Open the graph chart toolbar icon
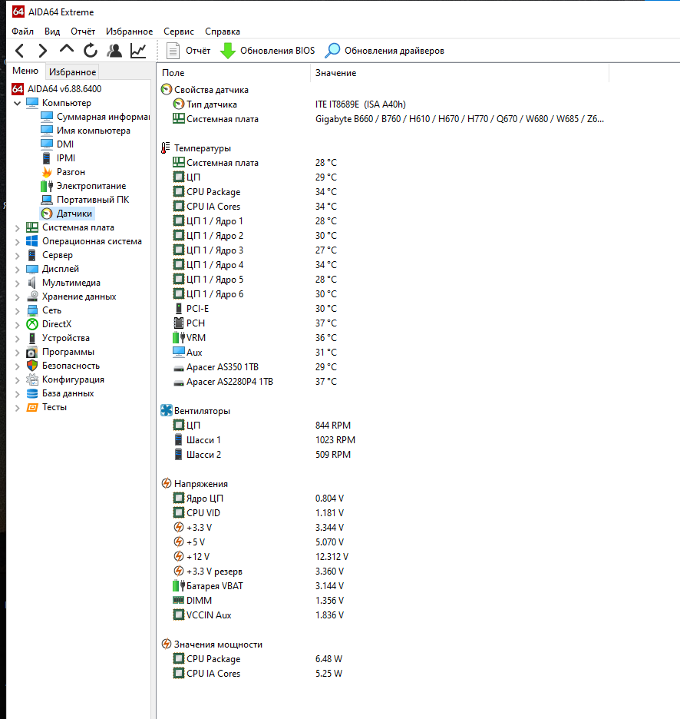This screenshot has width=680, height=719. point(138,51)
